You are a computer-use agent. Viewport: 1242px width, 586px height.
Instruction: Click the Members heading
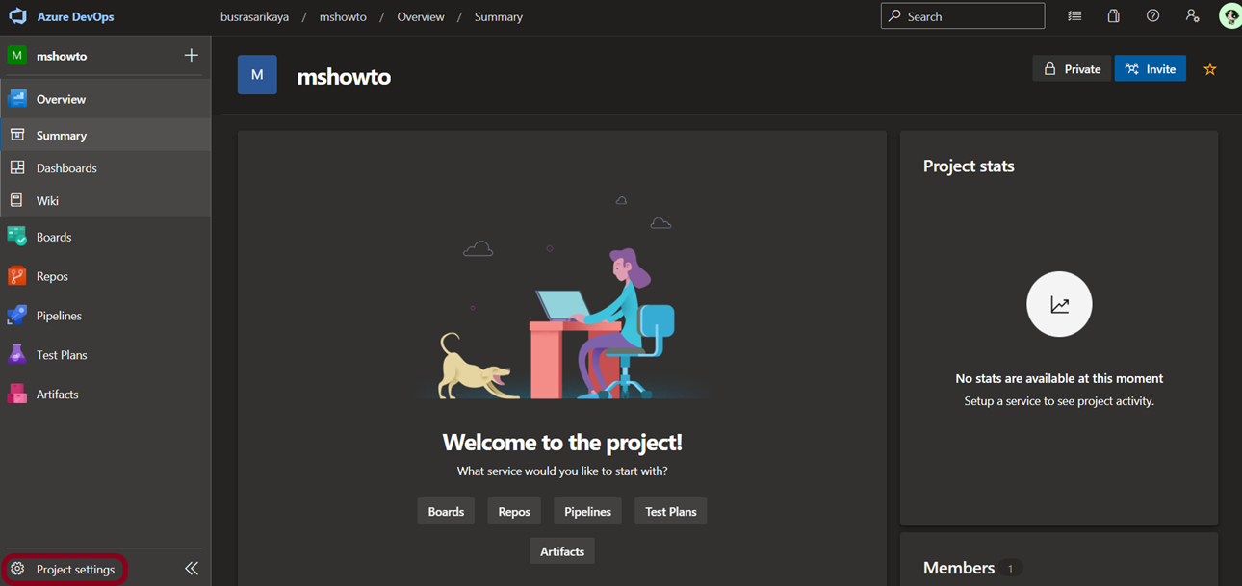(x=959, y=568)
